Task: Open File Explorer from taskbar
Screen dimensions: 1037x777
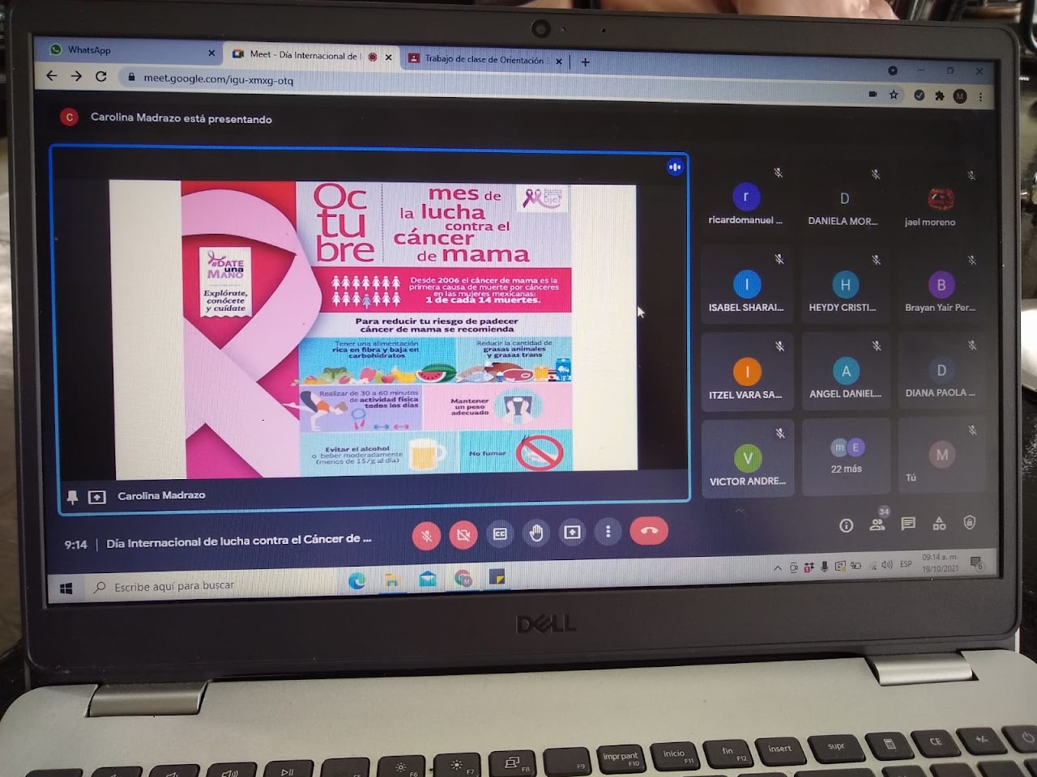Action: click(x=392, y=580)
